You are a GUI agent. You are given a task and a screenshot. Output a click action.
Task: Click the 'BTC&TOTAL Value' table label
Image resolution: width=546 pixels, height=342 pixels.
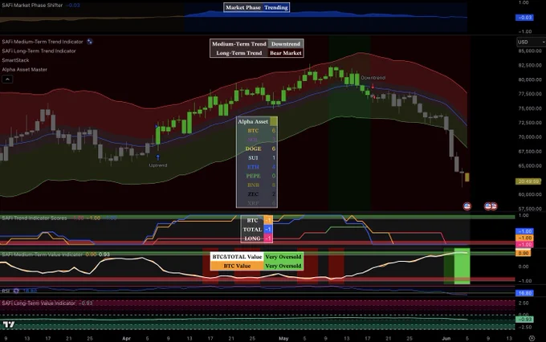237,257
